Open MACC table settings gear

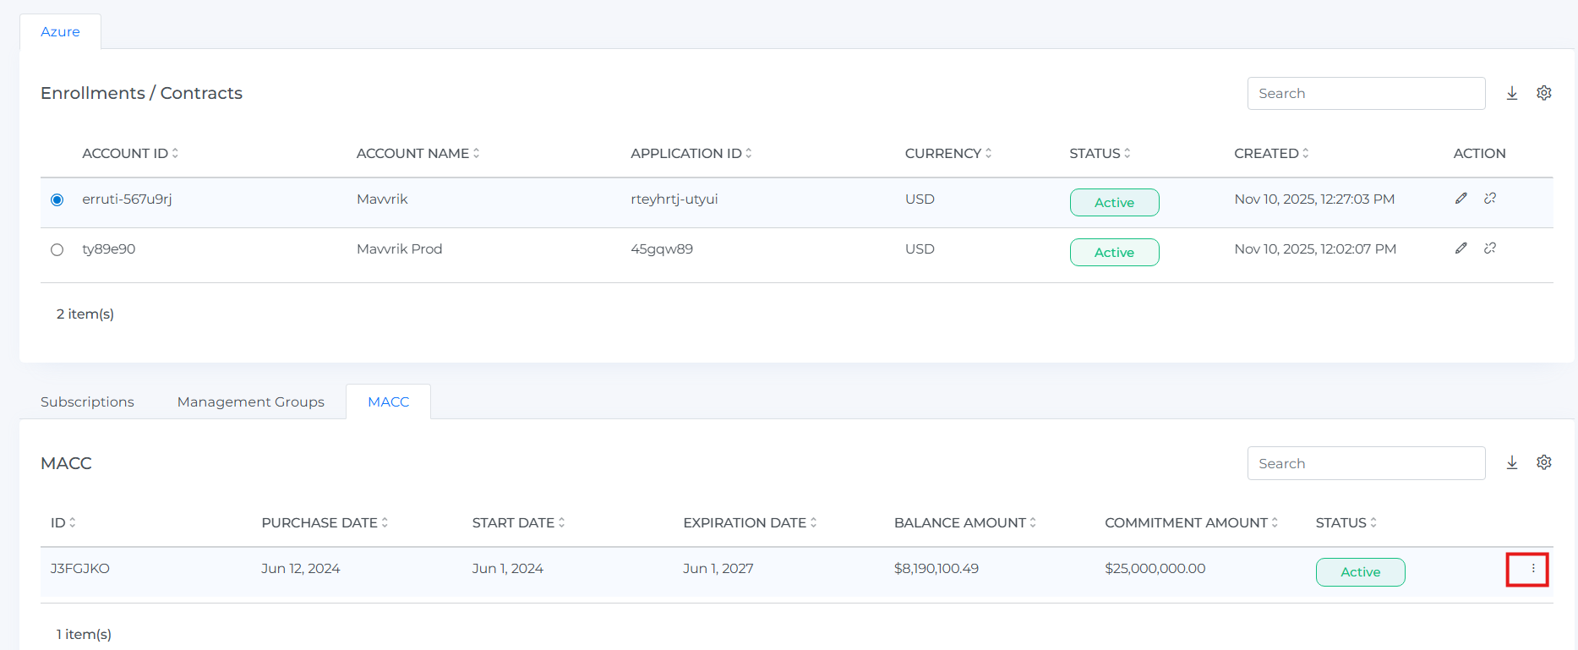tap(1544, 462)
